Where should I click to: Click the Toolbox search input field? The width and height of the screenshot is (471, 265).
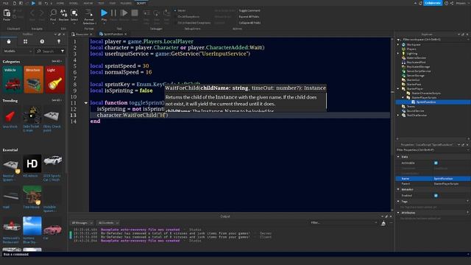(x=48, y=51)
